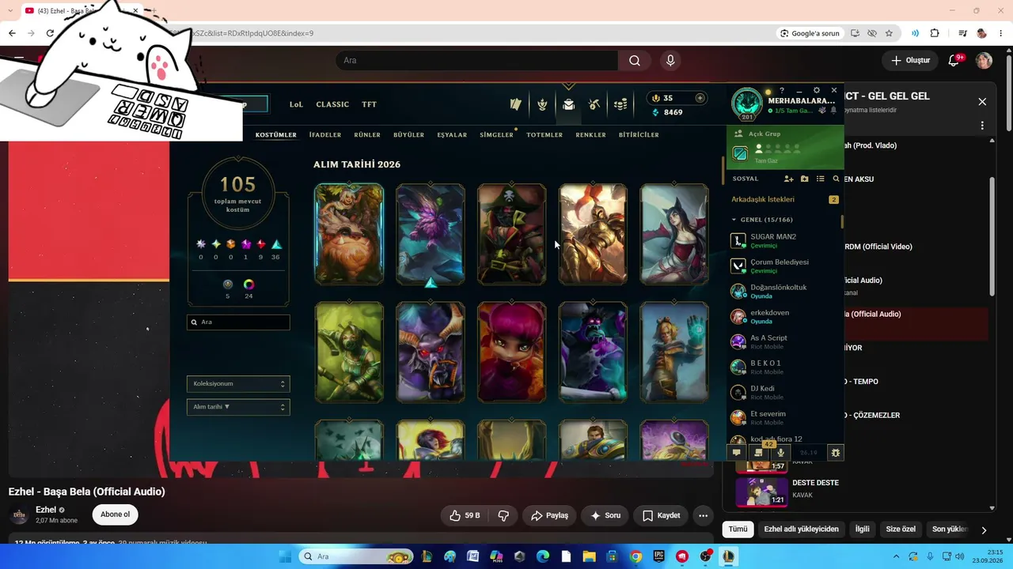Click the skin search Ara field
1013x569 pixels.
coord(238,322)
